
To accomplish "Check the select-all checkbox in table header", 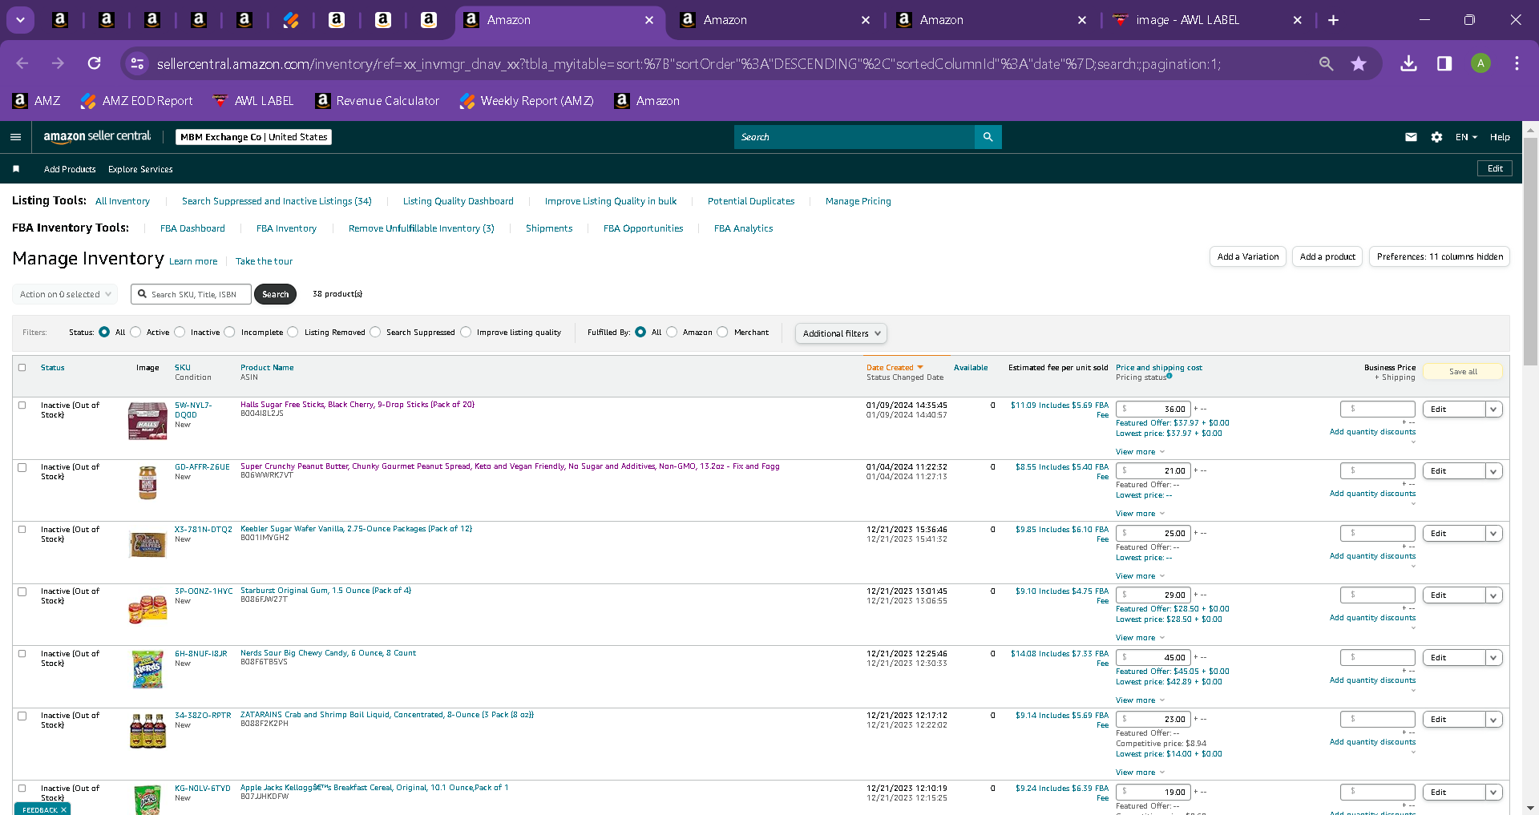I will click(x=22, y=368).
